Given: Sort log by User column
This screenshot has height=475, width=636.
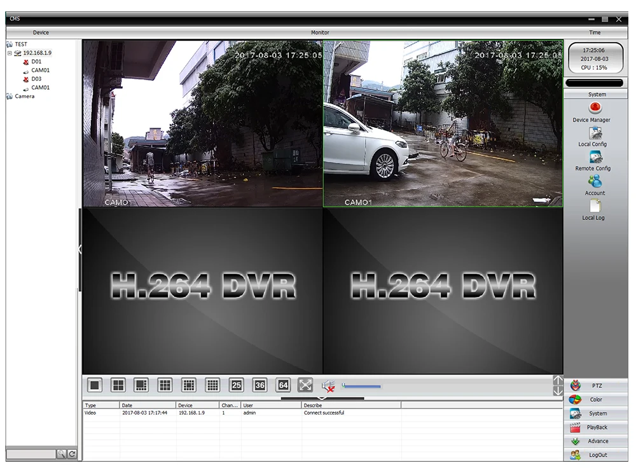Looking at the screenshot, I should coord(271,405).
